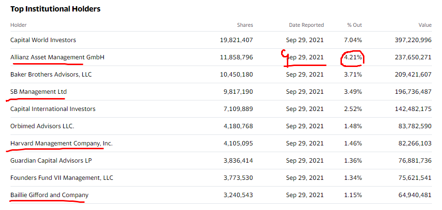
Task: Click shares value 9,817,190
Action: pos(238,92)
